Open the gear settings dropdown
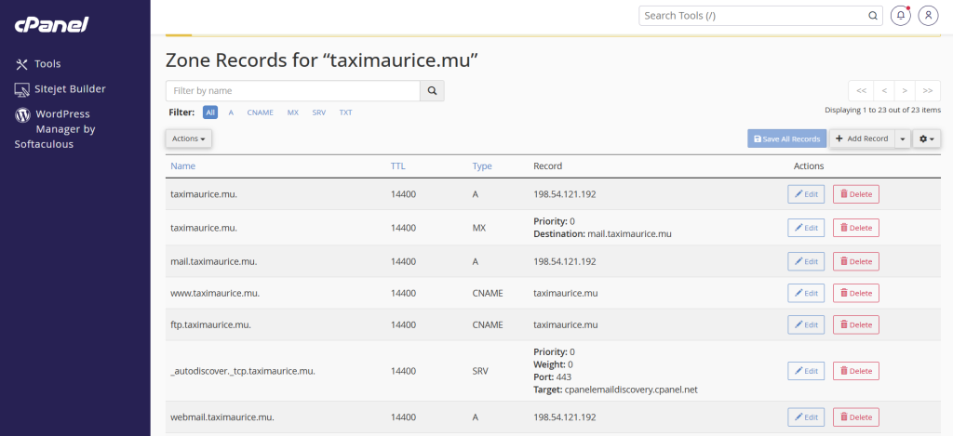The width and height of the screenshot is (953, 436). tap(927, 139)
